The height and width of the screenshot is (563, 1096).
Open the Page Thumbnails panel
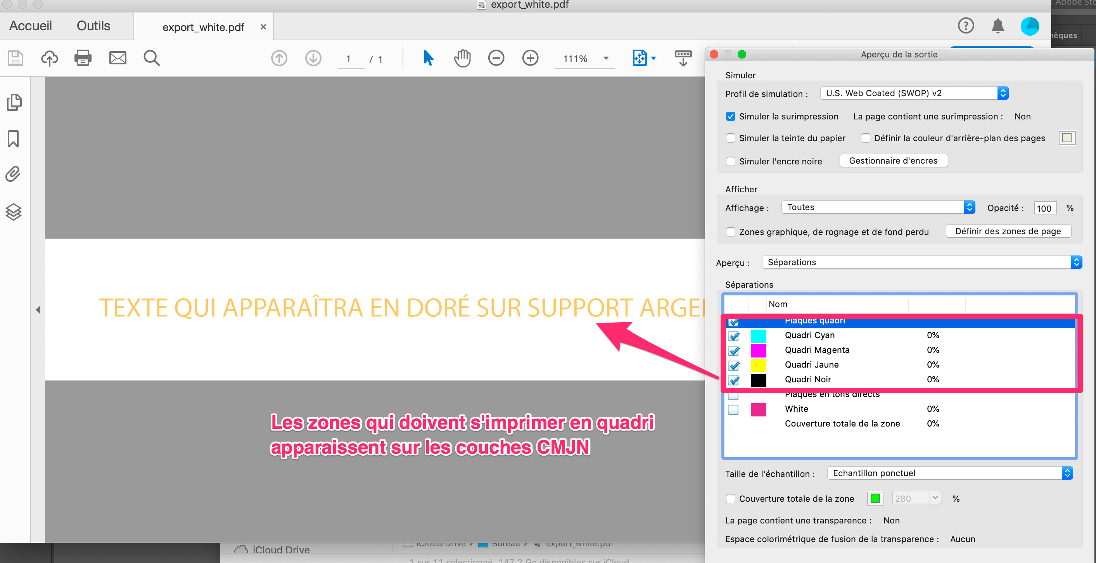pyautogui.click(x=14, y=102)
